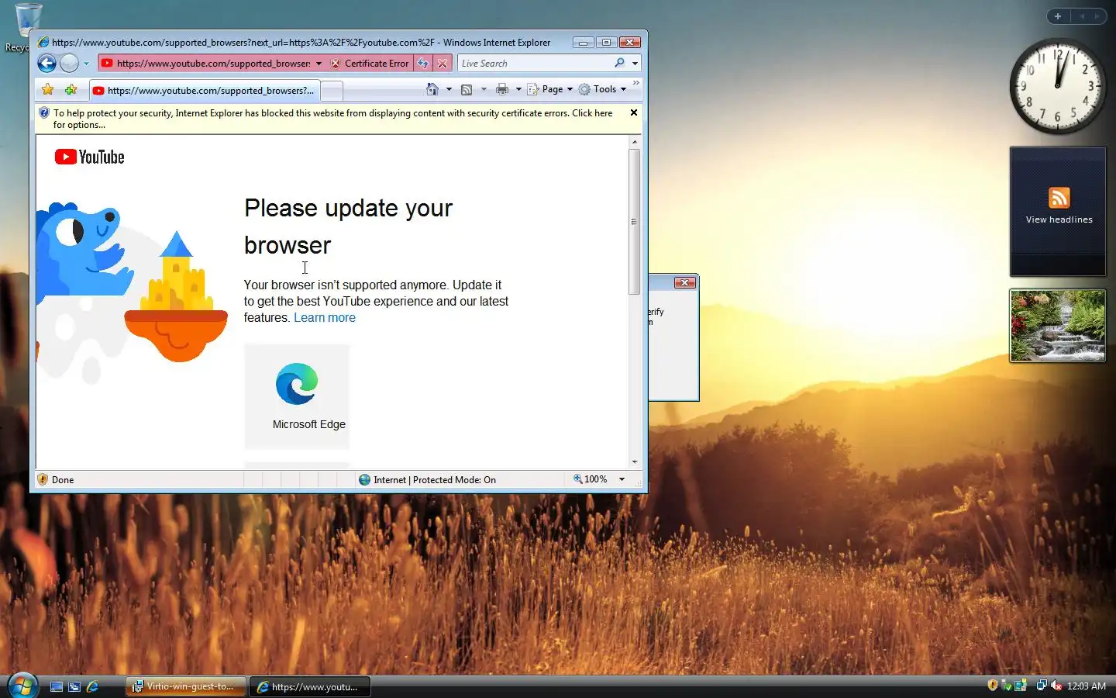Click the tray network connection icon
The height and width of the screenshot is (698, 1116).
coord(1042,686)
